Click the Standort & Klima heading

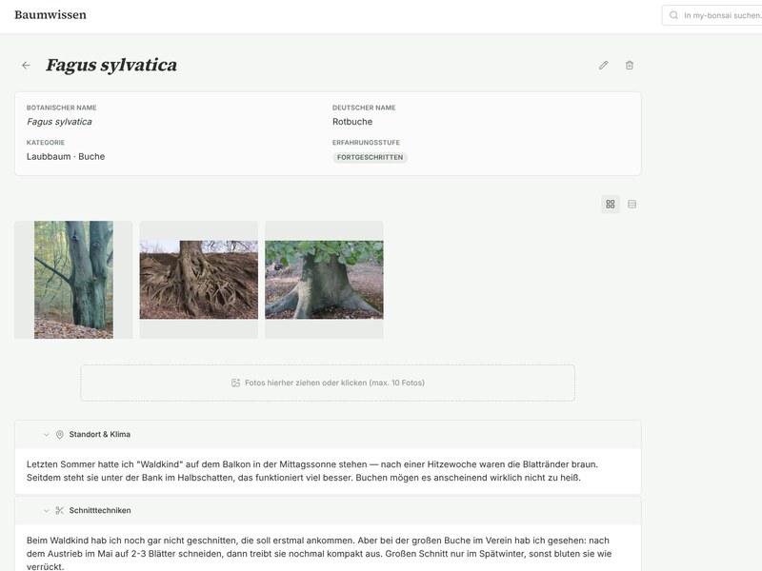(x=100, y=434)
